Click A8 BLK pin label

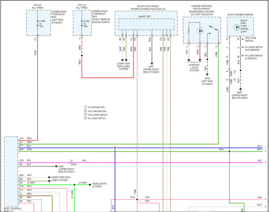point(25,164)
